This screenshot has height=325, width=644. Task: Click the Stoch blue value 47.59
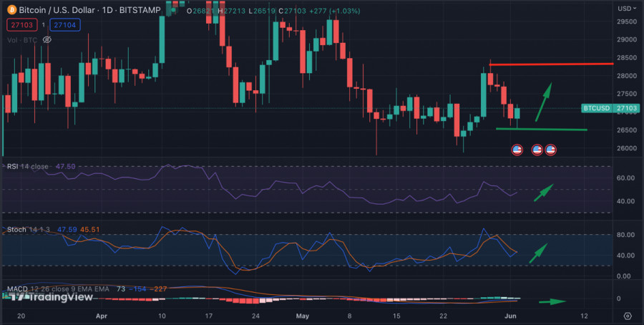click(x=67, y=229)
